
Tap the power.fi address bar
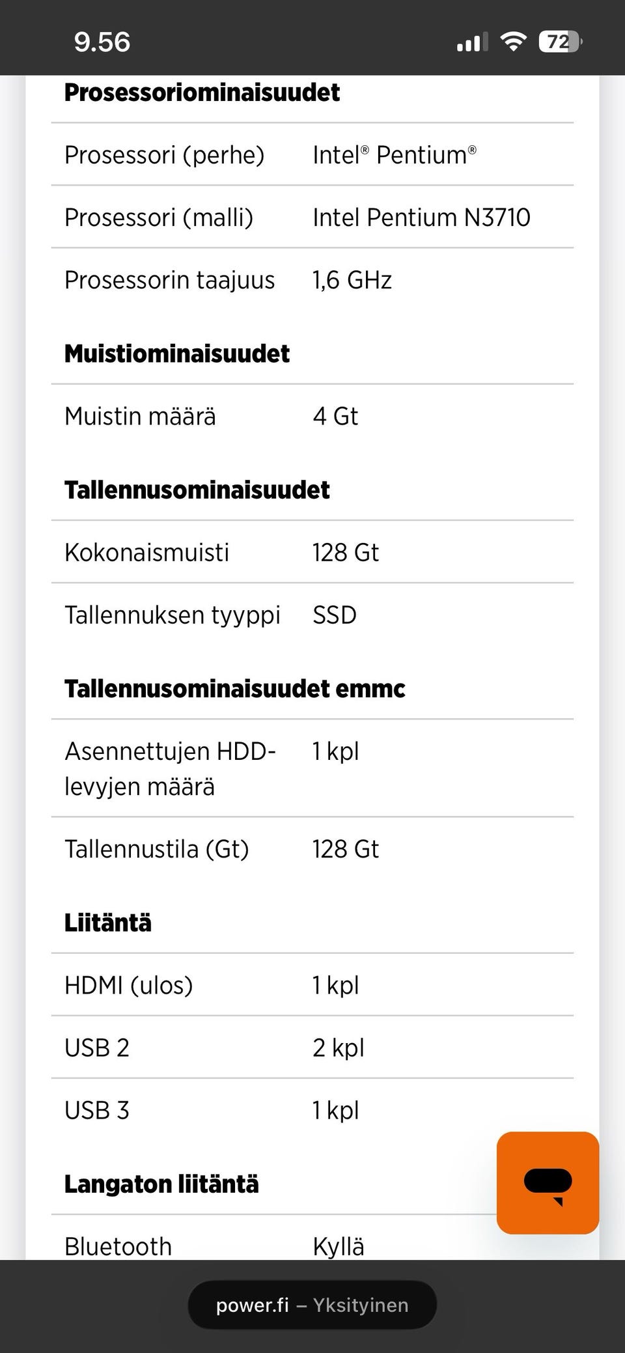[312, 1305]
